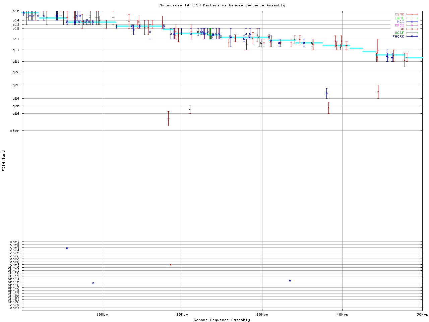This screenshot has height=322, width=429.
Task: Pick the UCSF legend entry
Action: click(399, 33)
